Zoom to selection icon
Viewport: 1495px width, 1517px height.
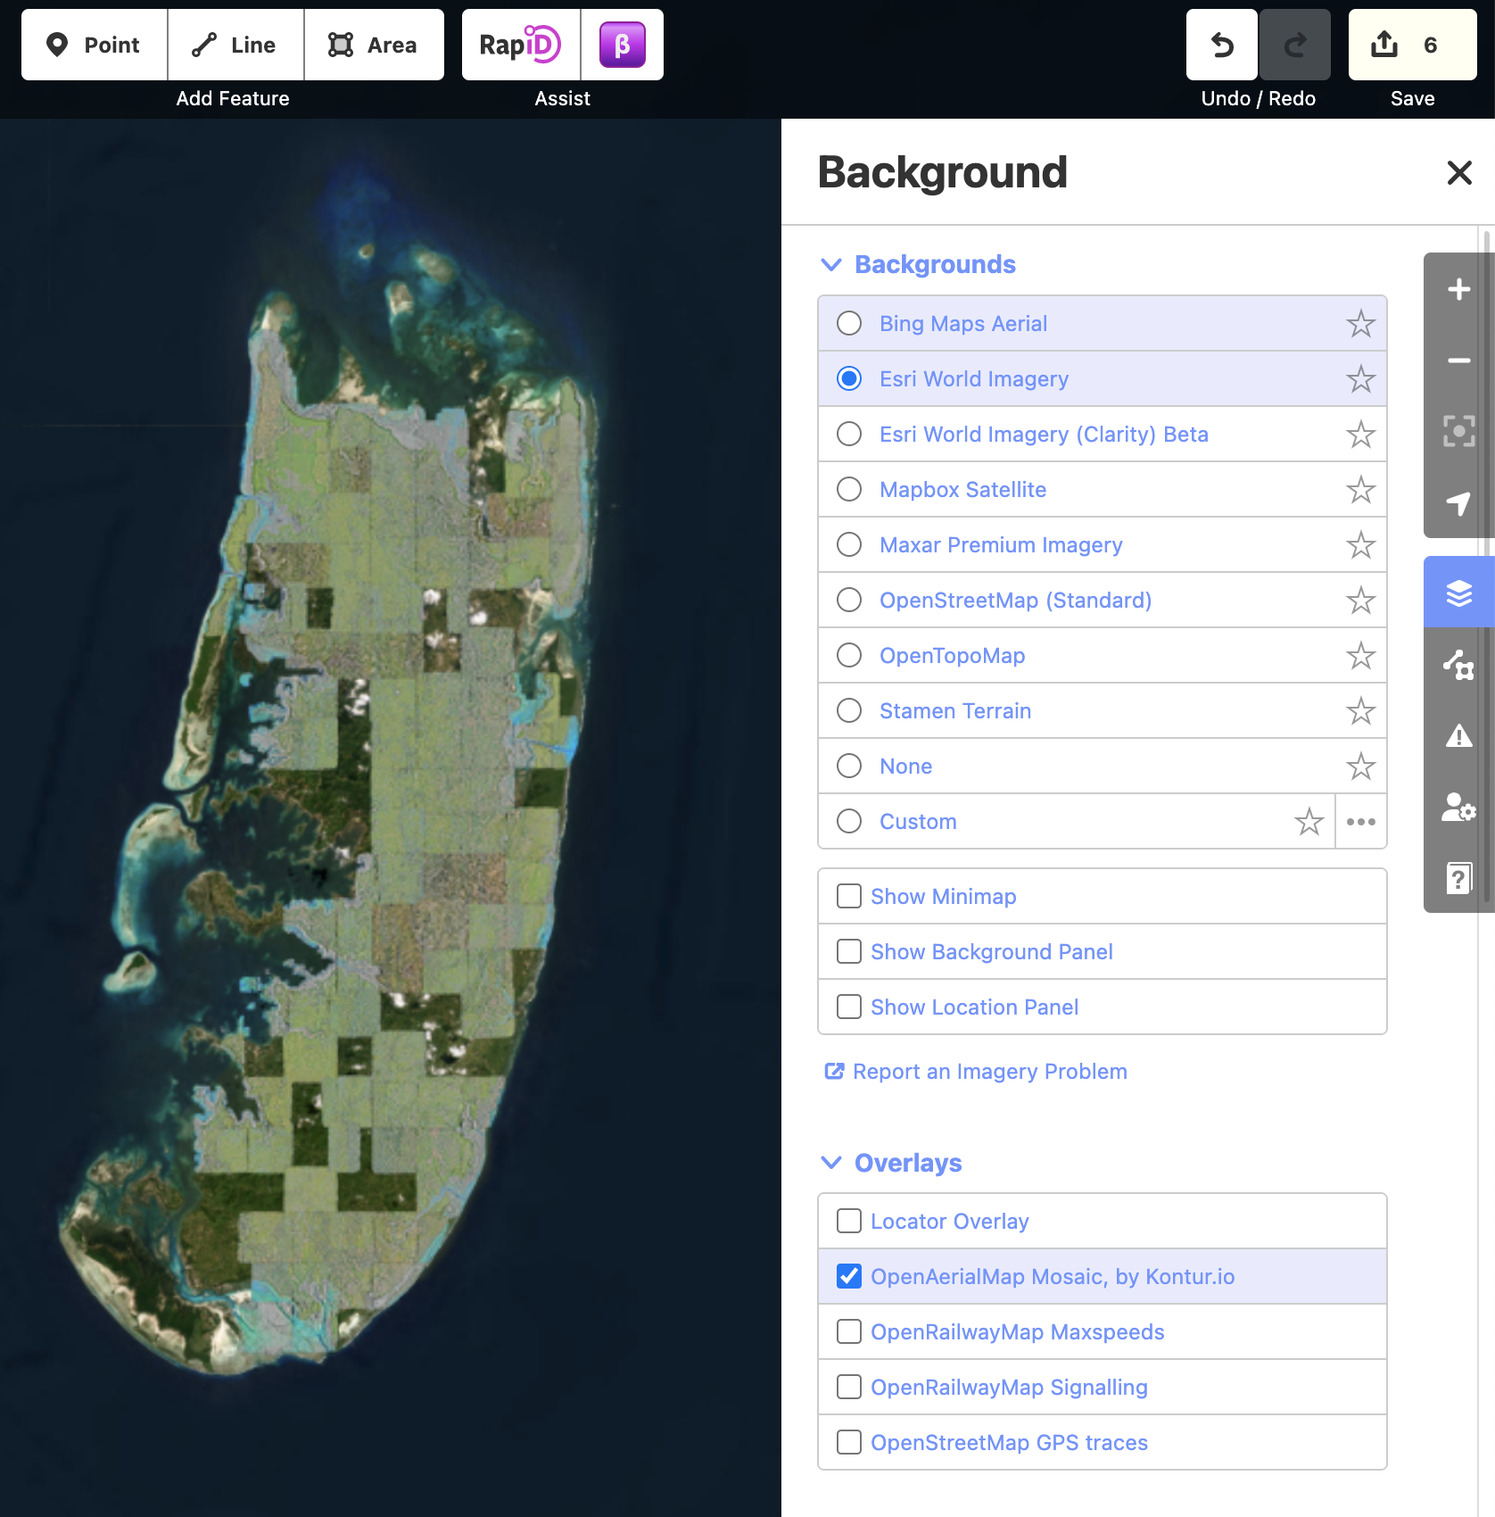1459,432
